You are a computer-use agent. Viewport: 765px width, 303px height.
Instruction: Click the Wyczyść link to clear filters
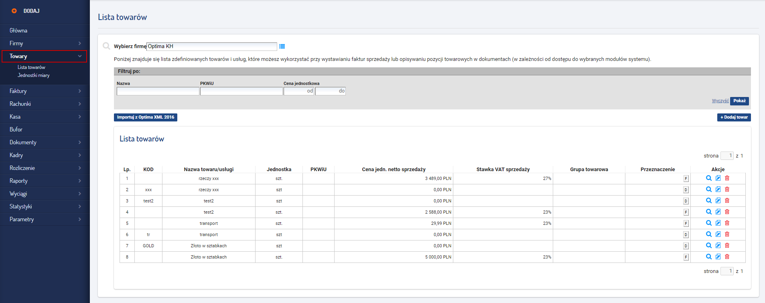(720, 101)
